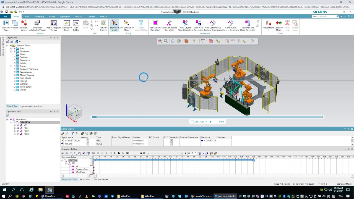Toggle visibility checkbox for Cameras folder
The image size is (354, 199).
(15, 84)
